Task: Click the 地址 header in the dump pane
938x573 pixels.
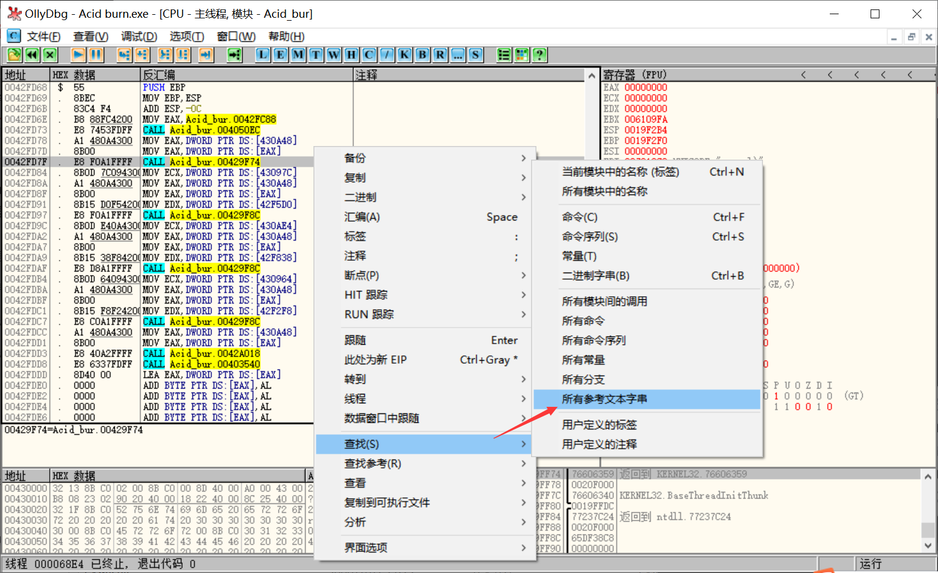Action: coord(25,475)
